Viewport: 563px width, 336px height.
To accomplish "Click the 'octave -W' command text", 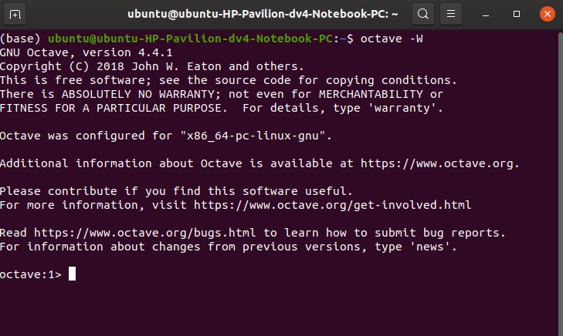I will click(x=392, y=39).
